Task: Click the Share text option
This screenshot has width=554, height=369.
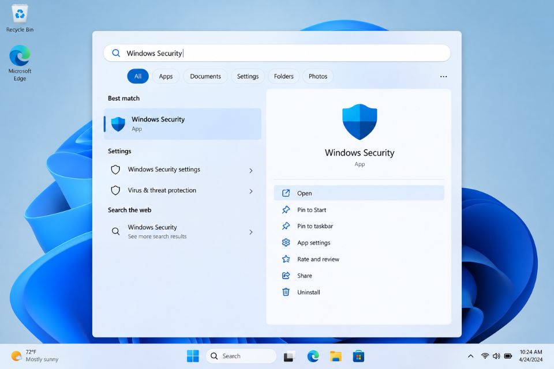Action: click(x=305, y=276)
